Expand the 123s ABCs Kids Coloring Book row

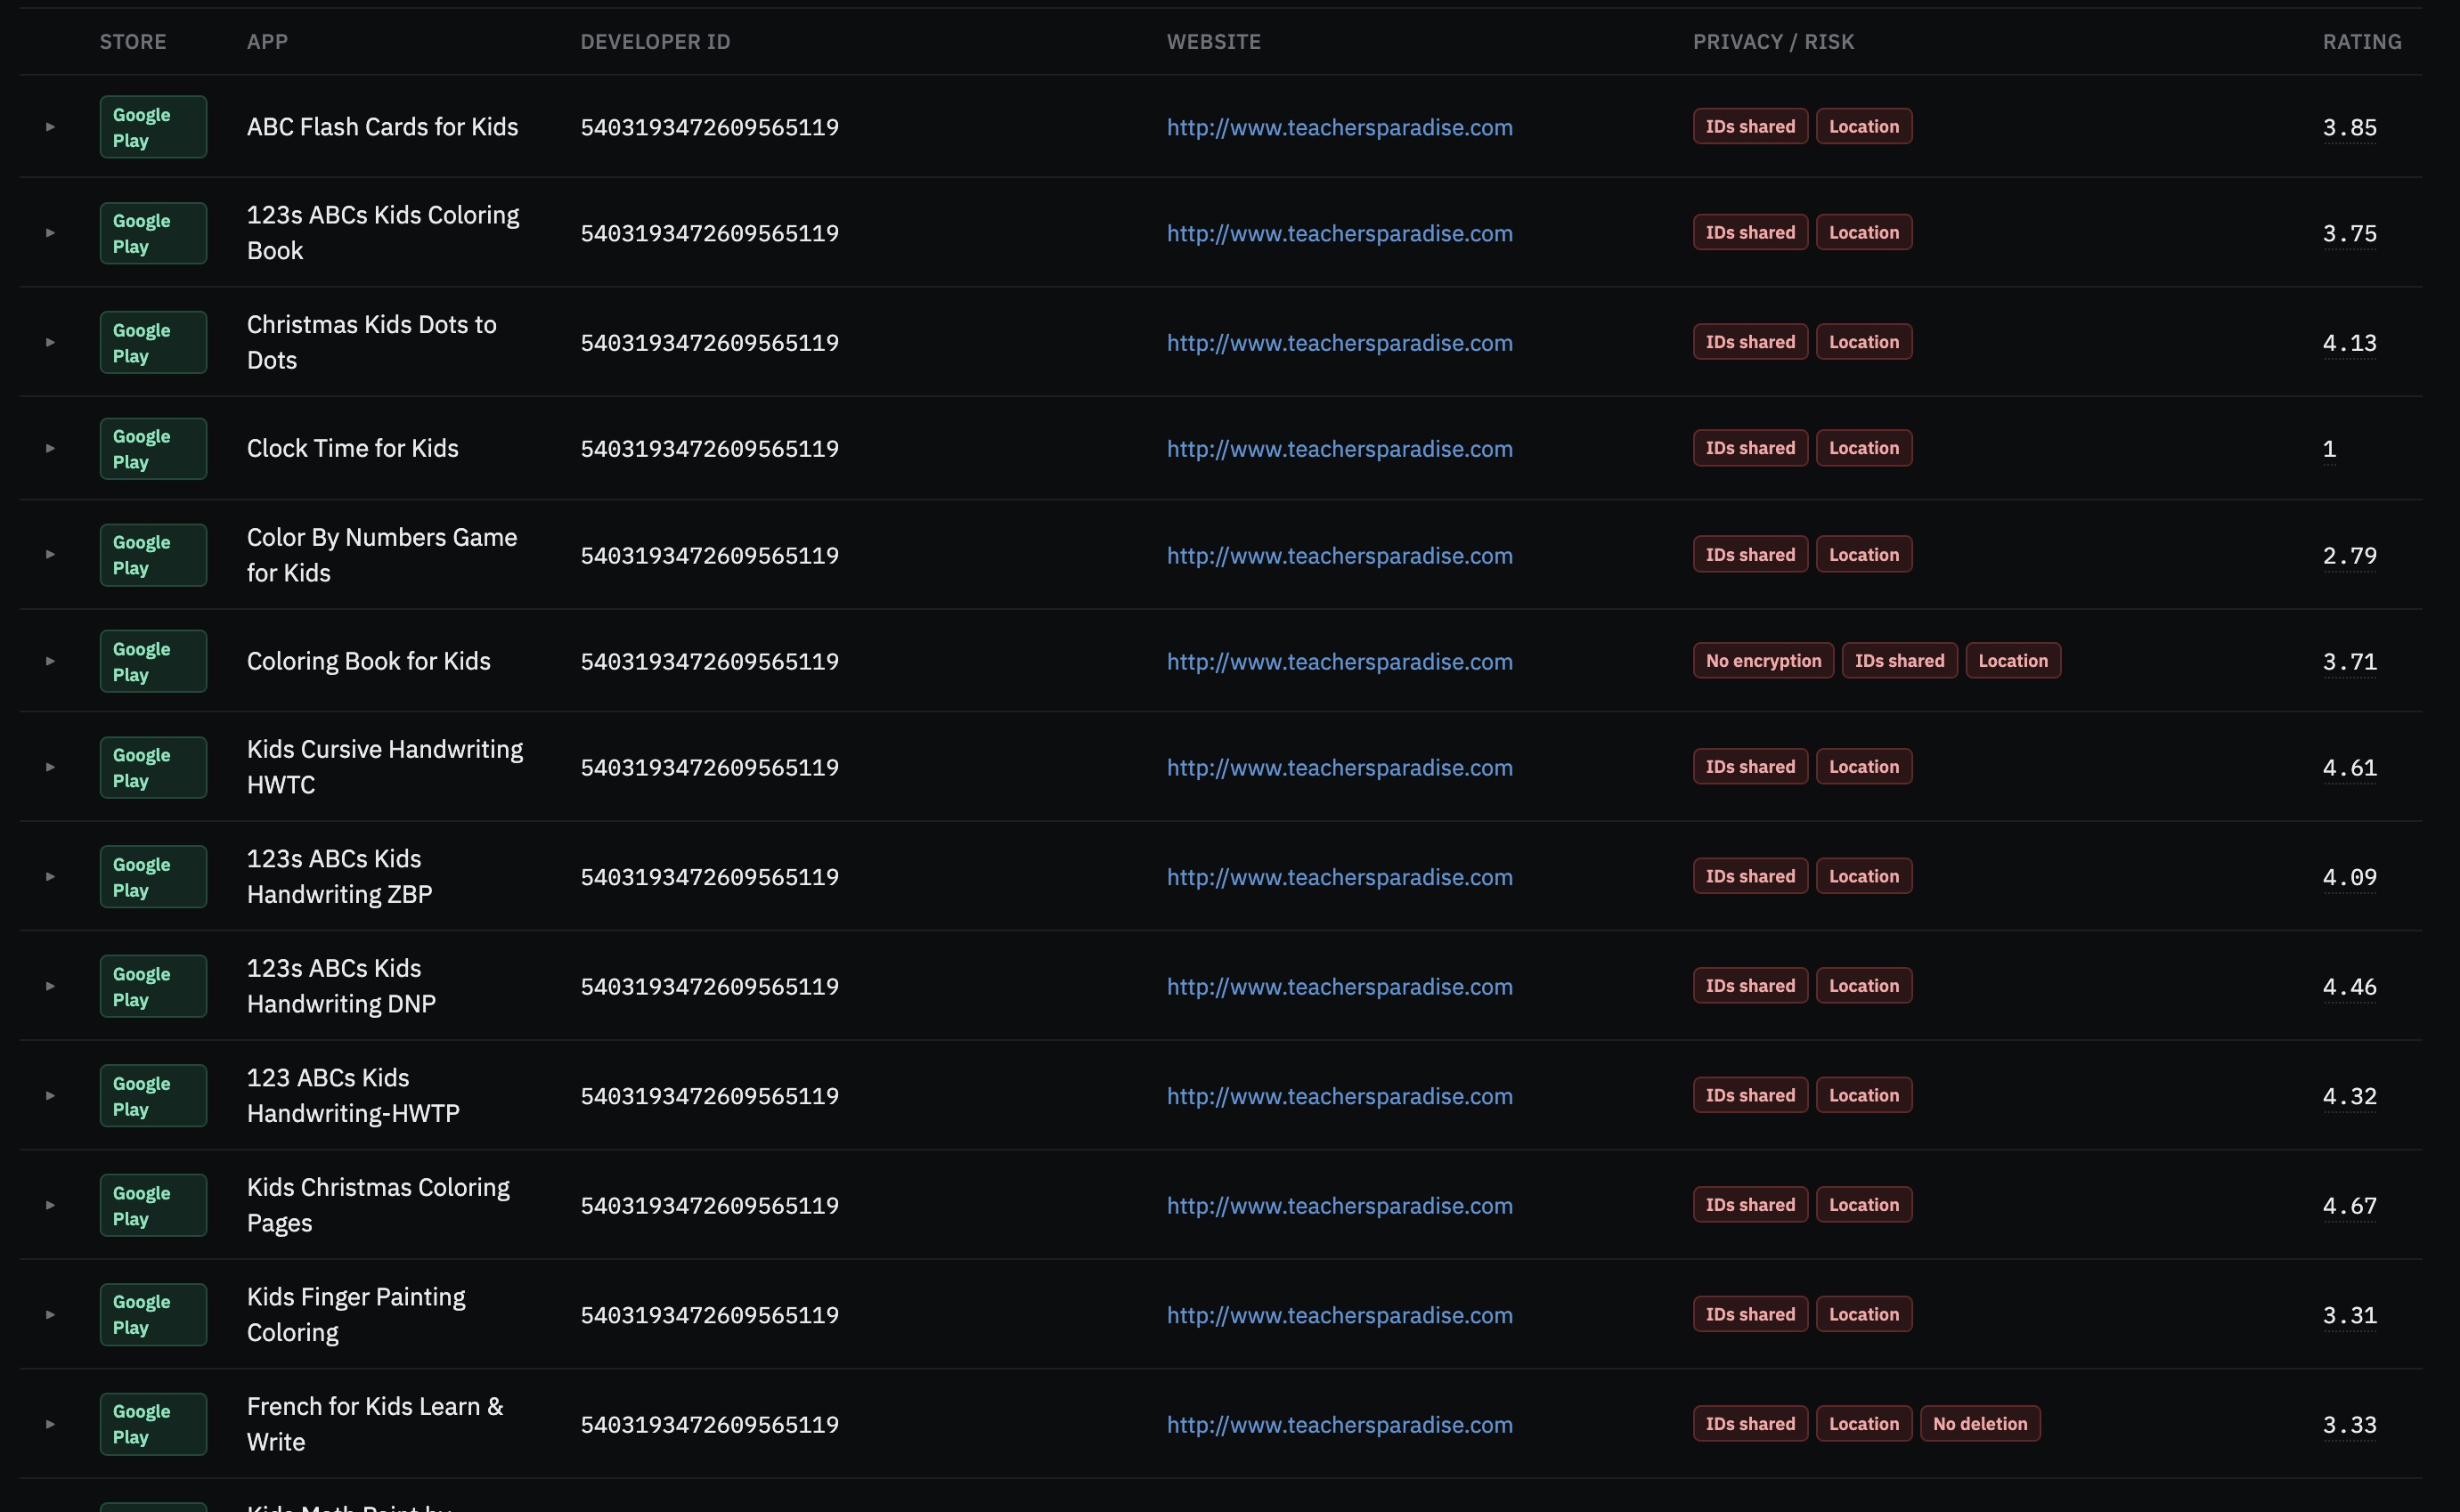(50, 233)
